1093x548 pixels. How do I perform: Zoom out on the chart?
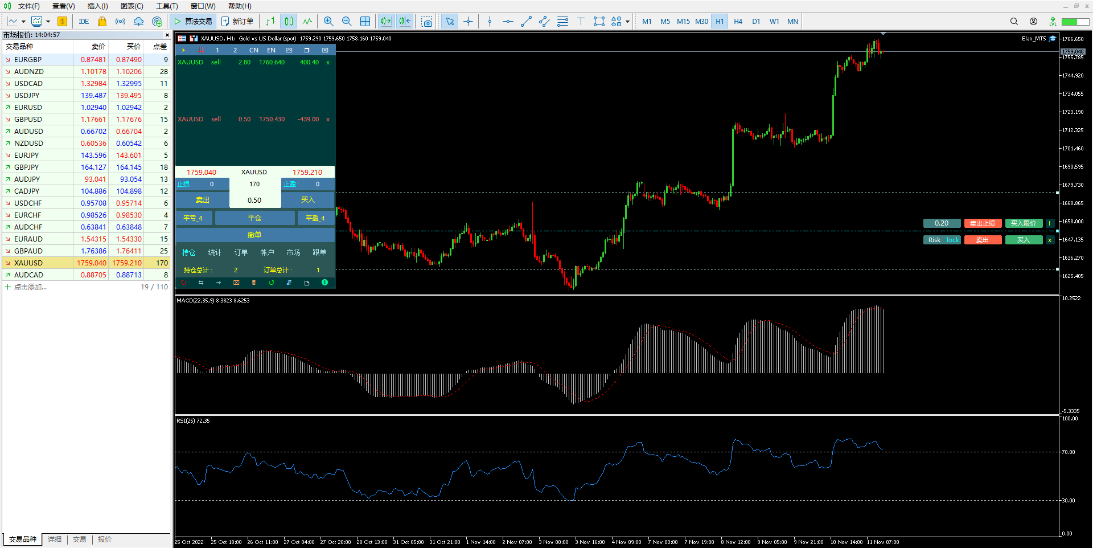point(347,22)
